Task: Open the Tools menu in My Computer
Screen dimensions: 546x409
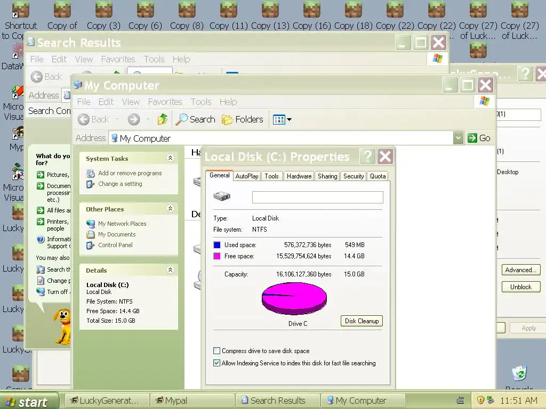Action: pyautogui.click(x=201, y=102)
